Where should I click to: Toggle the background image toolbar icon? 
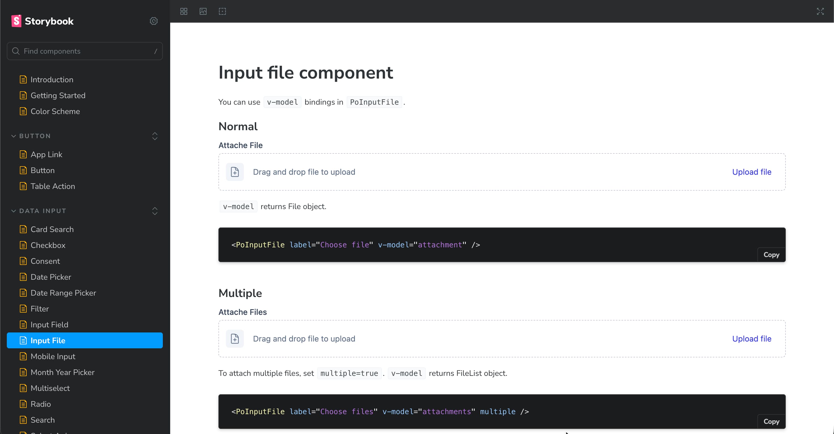pos(203,11)
